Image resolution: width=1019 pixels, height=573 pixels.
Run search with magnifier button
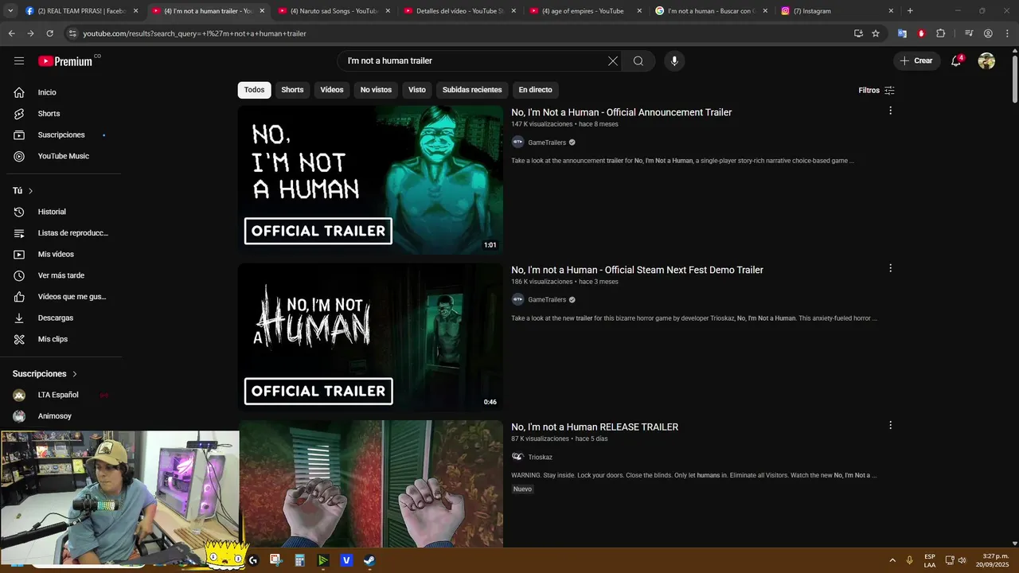click(638, 61)
